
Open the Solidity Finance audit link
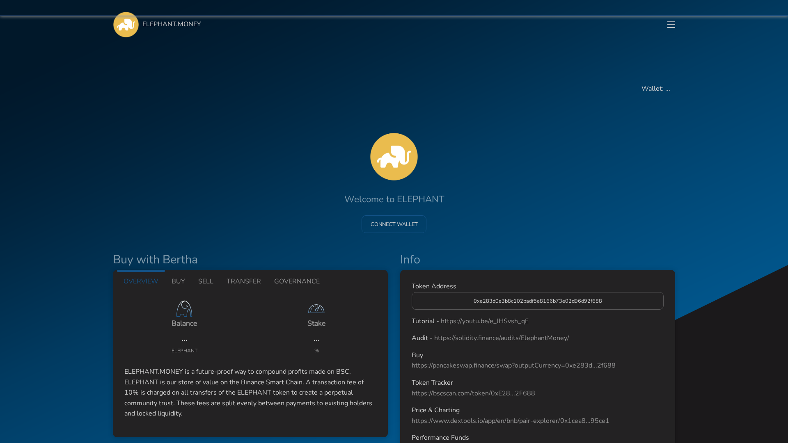(x=502, y=338)
